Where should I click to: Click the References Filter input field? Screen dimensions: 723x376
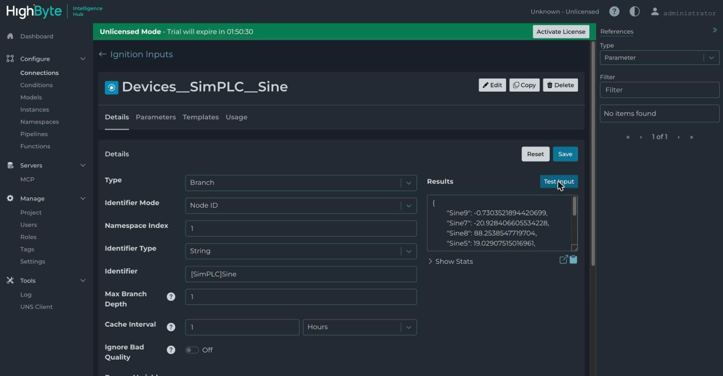[659, 90]
